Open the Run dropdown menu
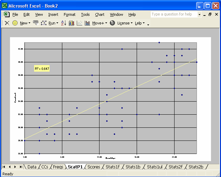The height and width of the screenshot is (177, 221). click(x=53, y=23)
